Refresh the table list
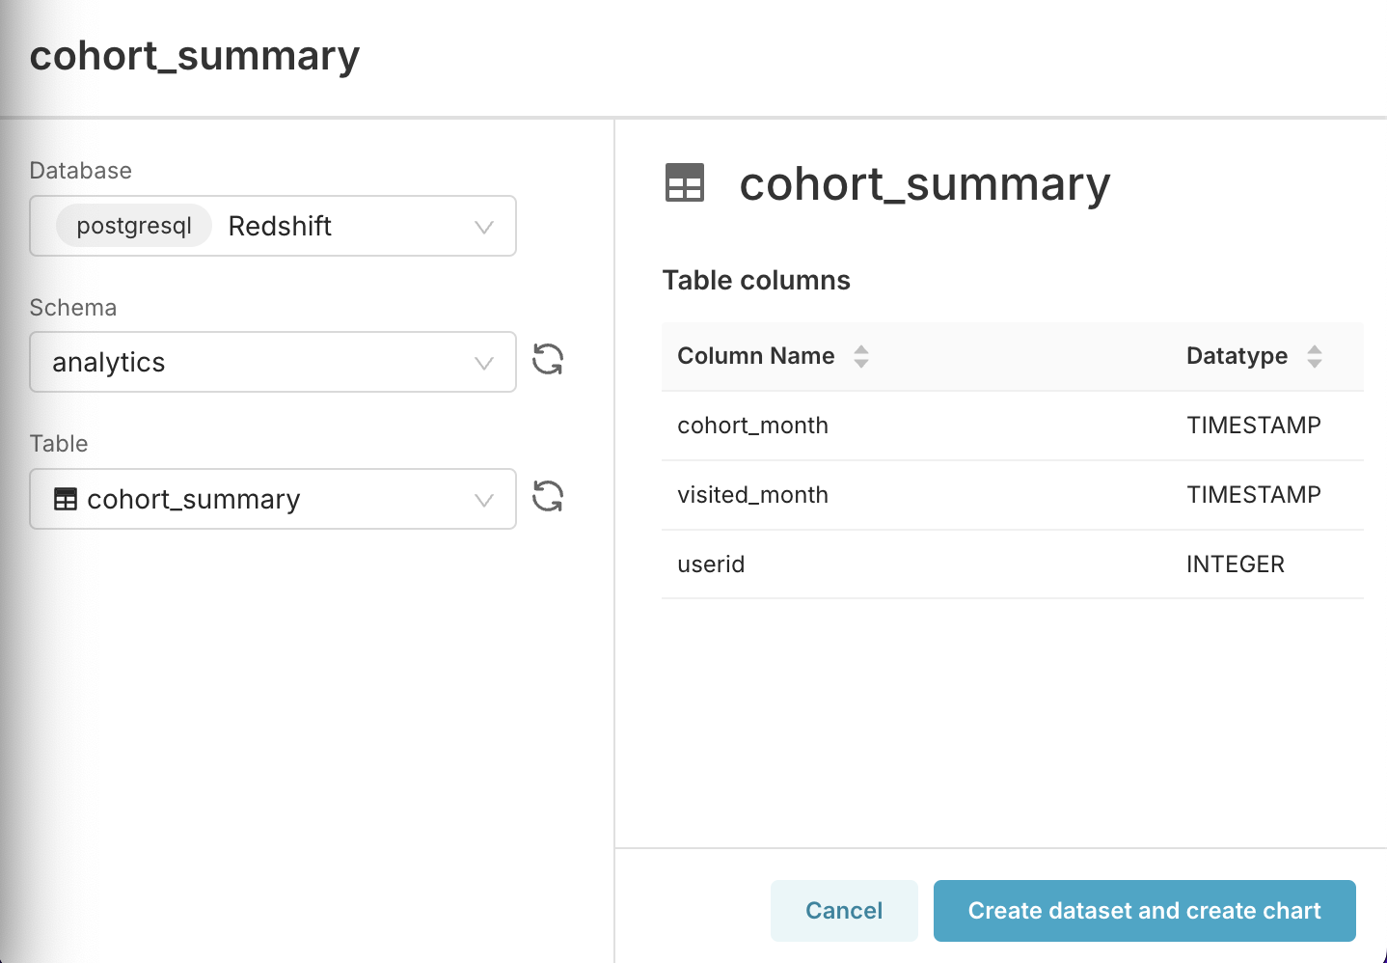Screen dimensions: 1387x963 tap(548, 497)
